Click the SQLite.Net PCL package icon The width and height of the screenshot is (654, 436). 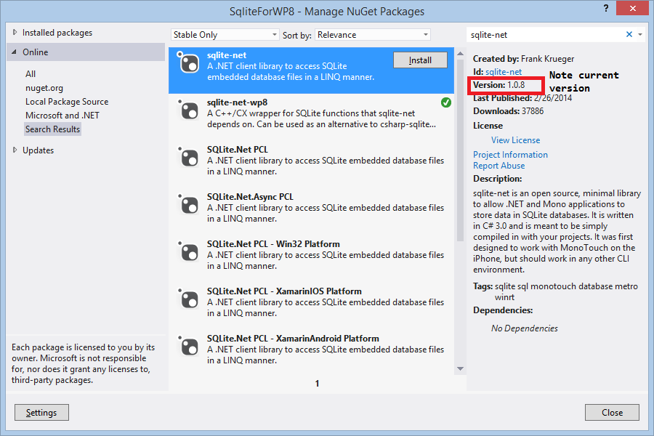(187, 157)
